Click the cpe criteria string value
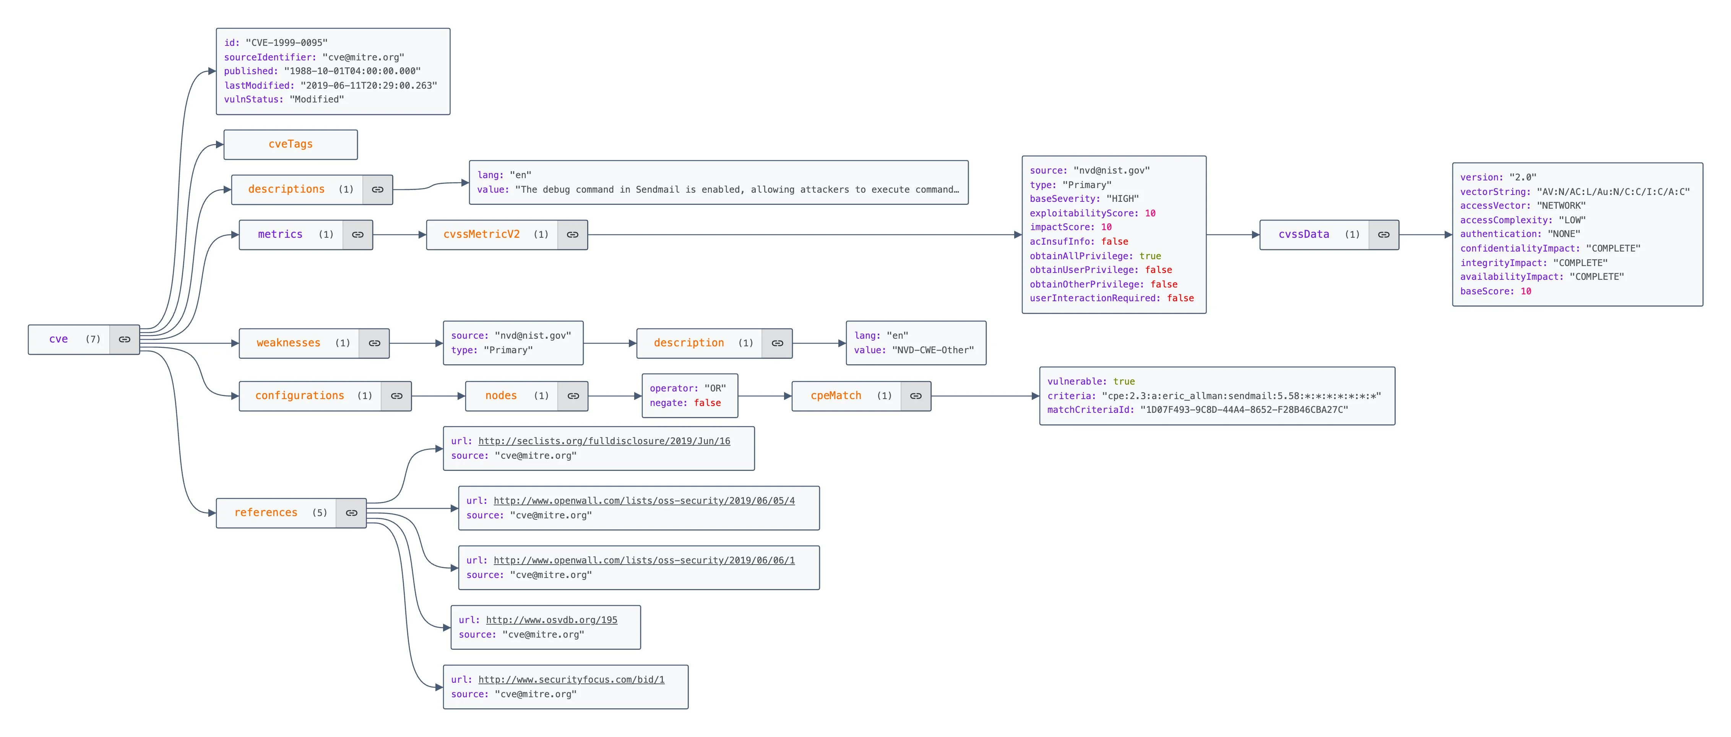 tap(1241, 396)
